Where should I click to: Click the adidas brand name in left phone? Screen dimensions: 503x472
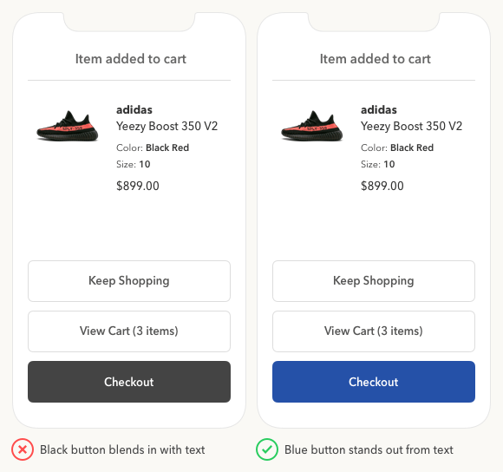pos(134,109)
